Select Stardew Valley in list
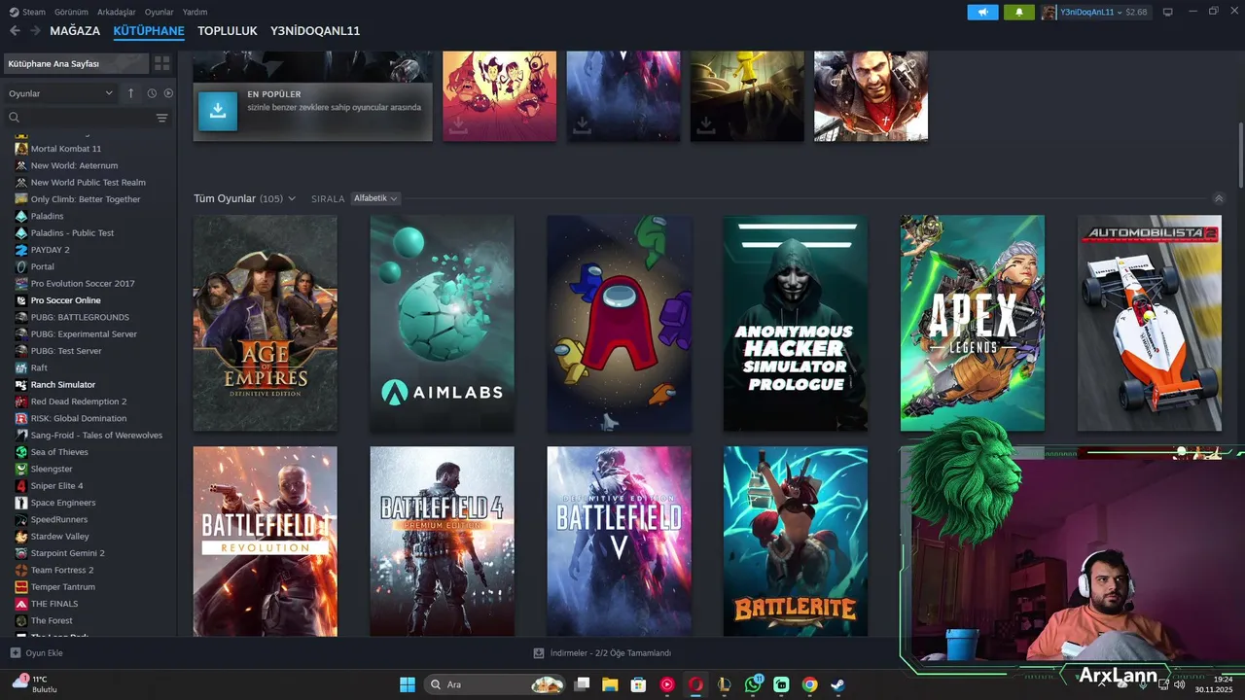Viewport: 1245px width, 700px height. tap(59, 537)
